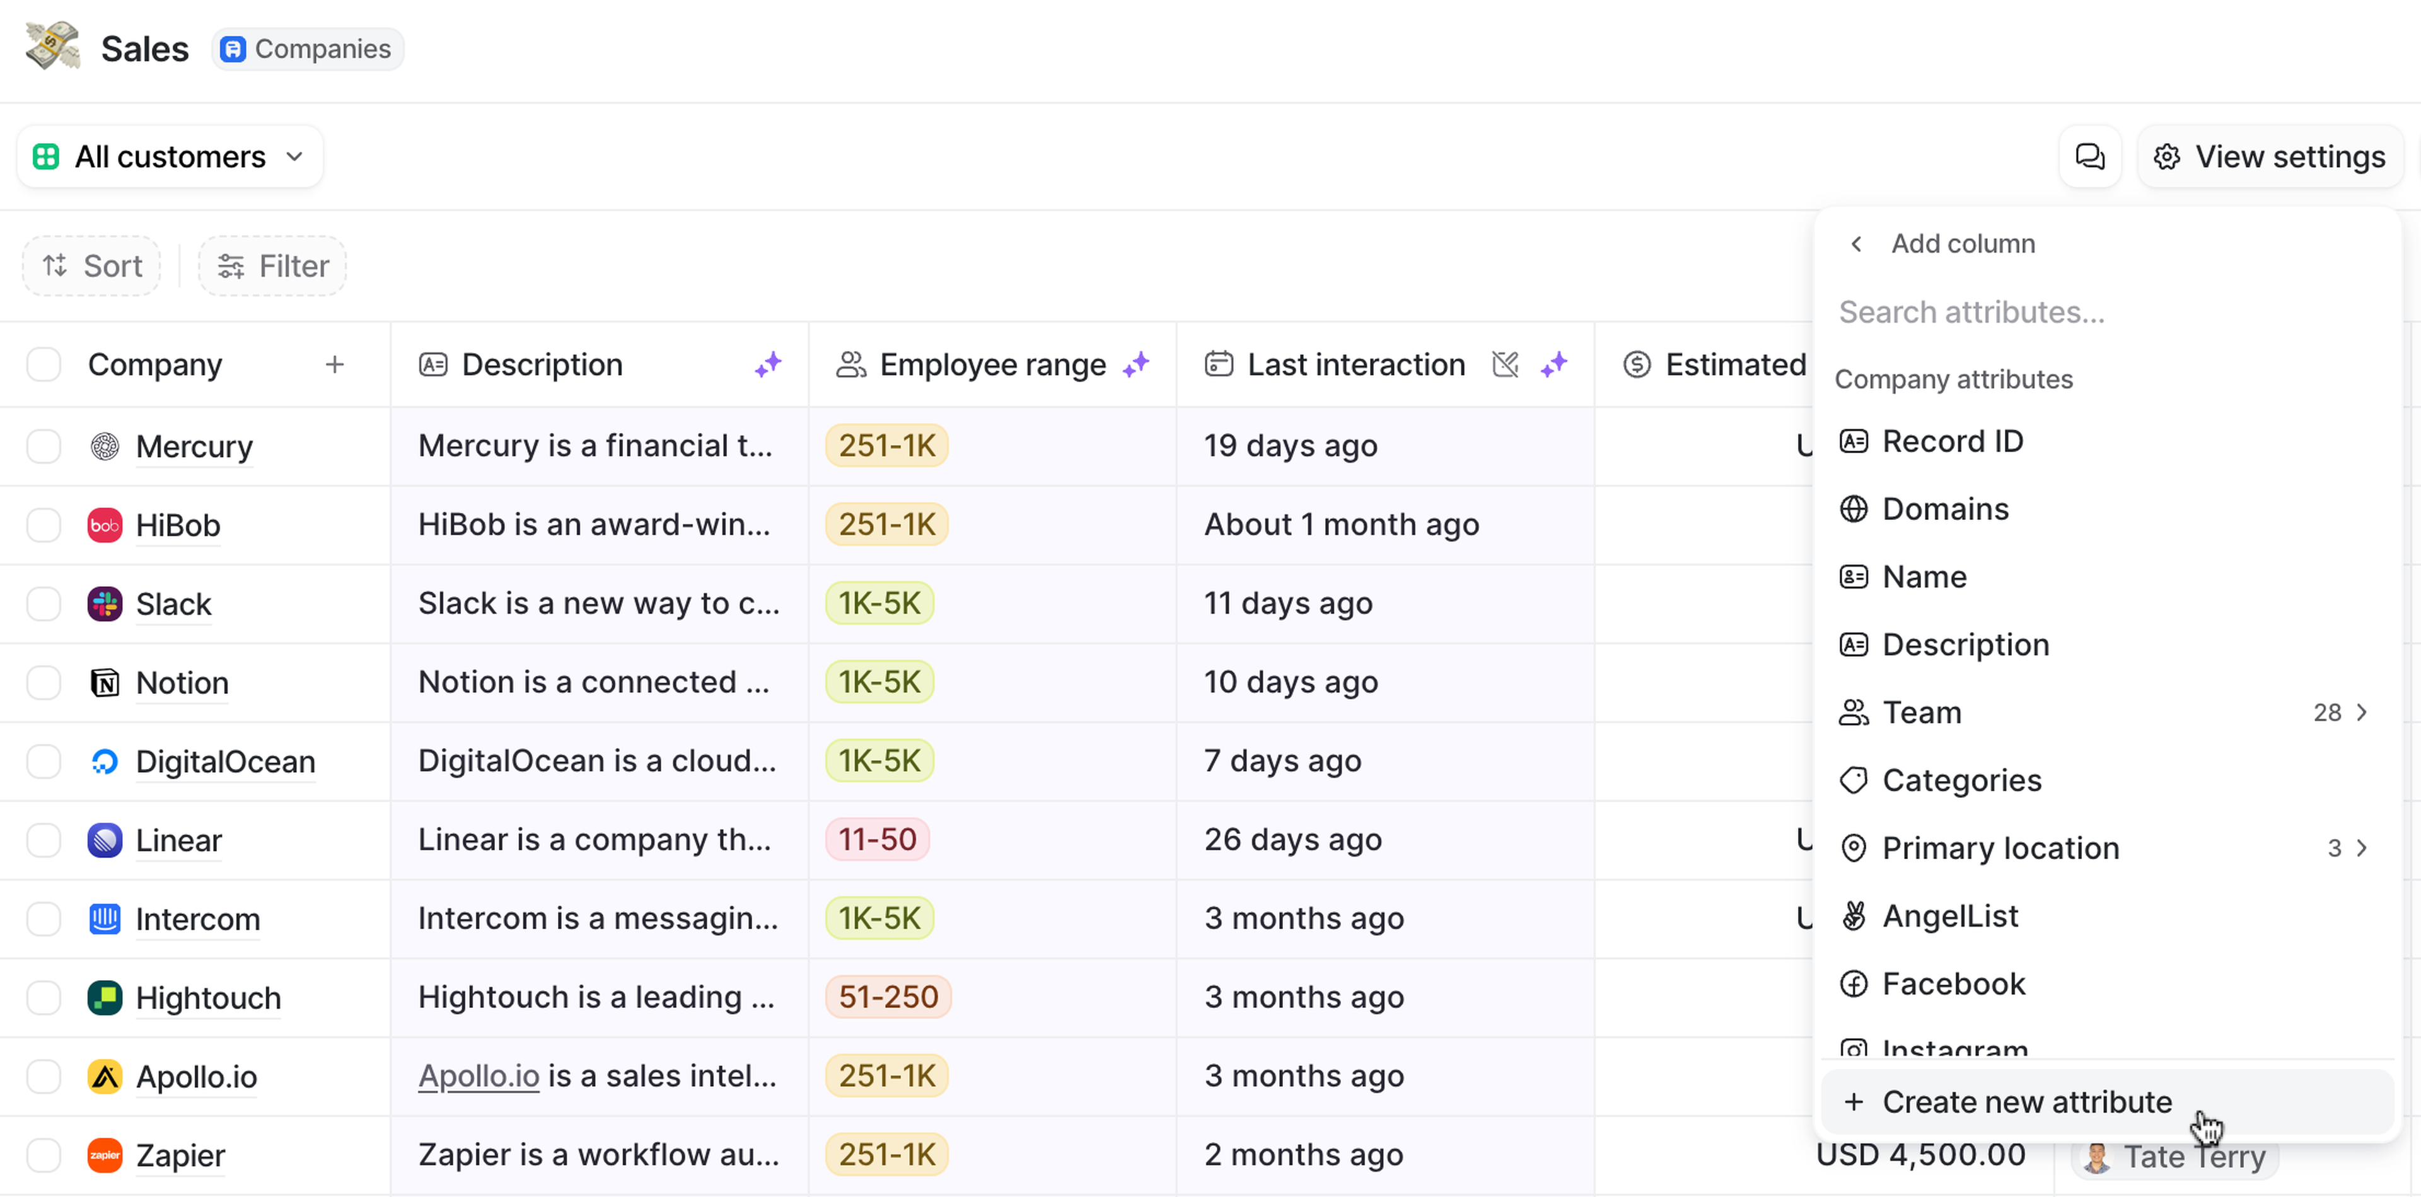Toggle the select-all checkbox in Company header

(x=44, y=364)
